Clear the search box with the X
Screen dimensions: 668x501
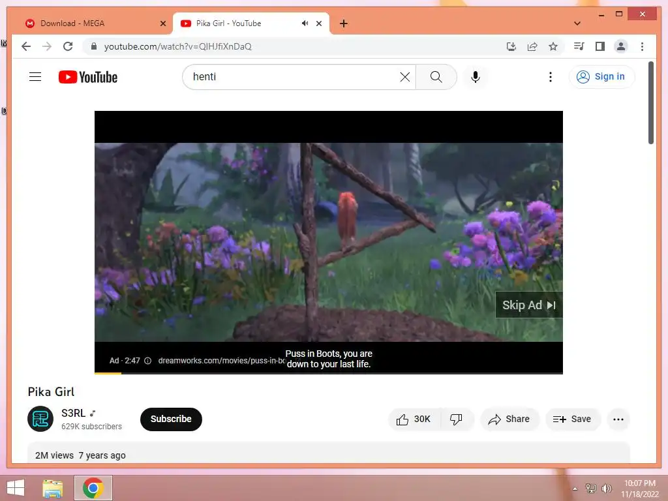coord(404,77)
